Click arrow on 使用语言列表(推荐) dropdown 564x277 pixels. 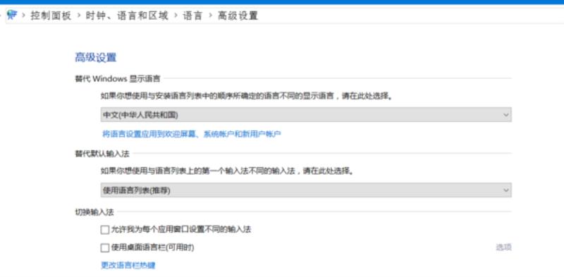[506, 190]
